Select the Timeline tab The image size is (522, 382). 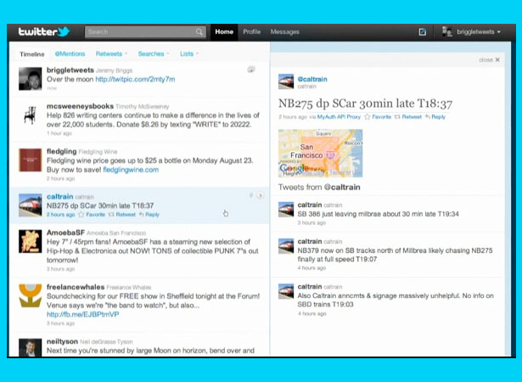(32, 54)
